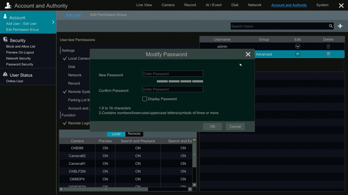The height and width of the screenshot is (195, 348).
Task: Toggle the Disk permission item
Action: click(x=72, y=67)
